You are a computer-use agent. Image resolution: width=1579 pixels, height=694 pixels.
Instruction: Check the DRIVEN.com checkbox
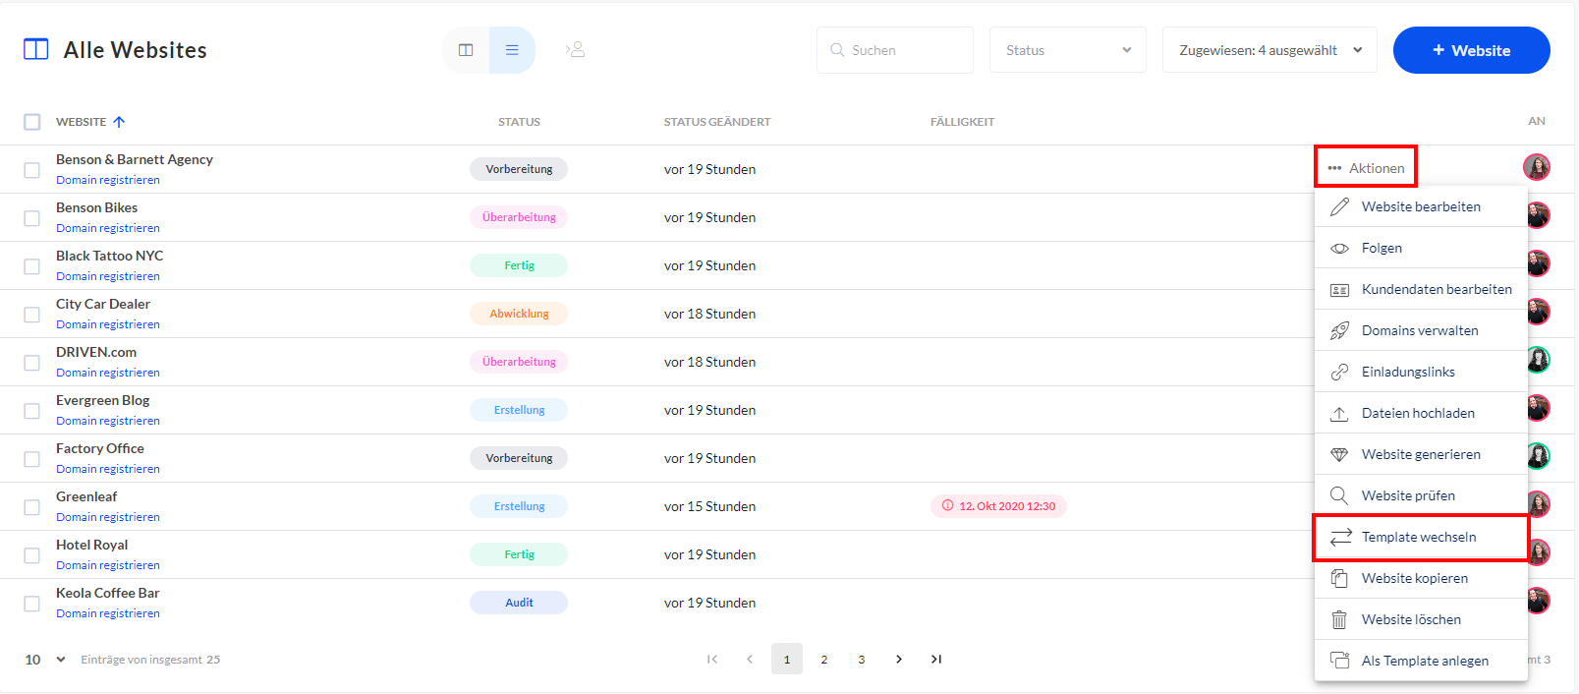pyautogui.click(x=32, y=363)
